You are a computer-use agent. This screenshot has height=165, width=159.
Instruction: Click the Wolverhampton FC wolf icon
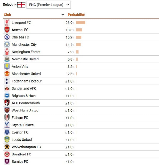click(x=7, y=147)
